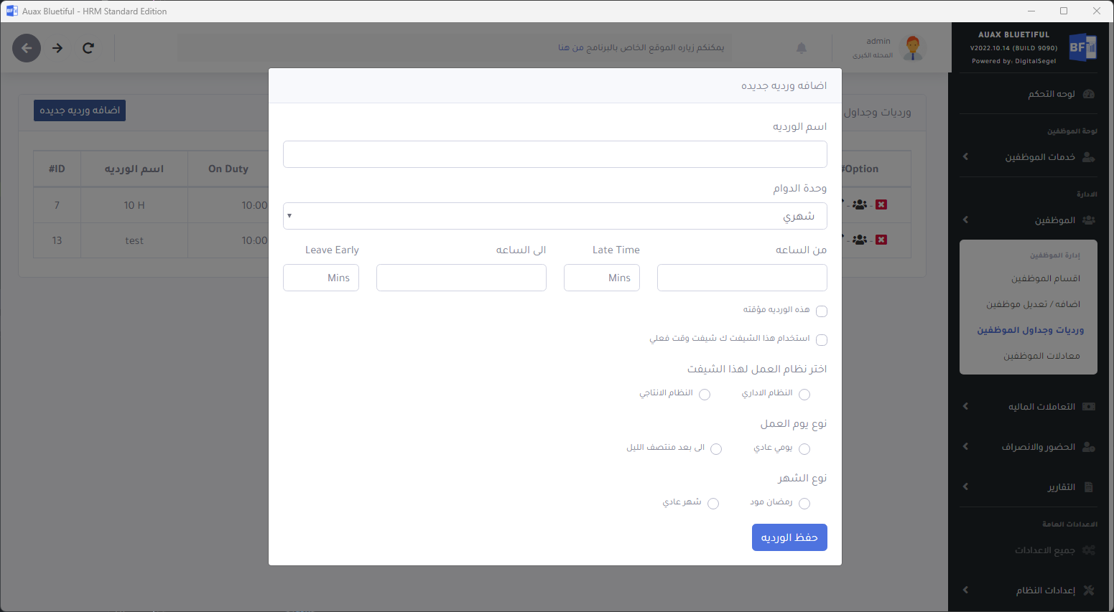Click the red delete icon for shift 10 H
This screenshot has width=1114, height=612.
[x=881, y=204]
